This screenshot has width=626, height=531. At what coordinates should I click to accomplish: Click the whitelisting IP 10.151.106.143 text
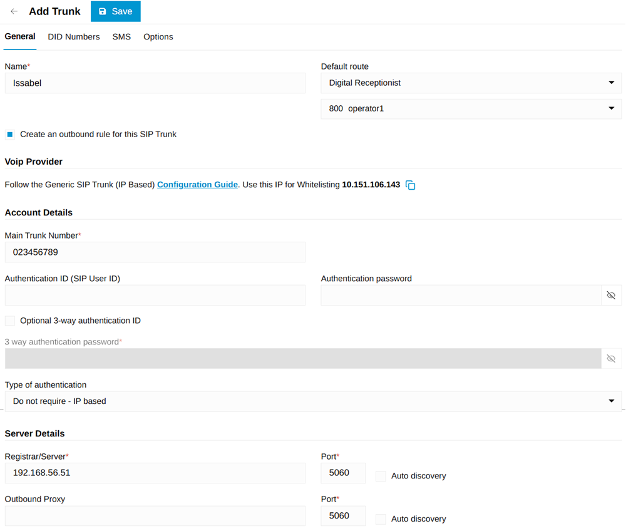click(371, 185)
